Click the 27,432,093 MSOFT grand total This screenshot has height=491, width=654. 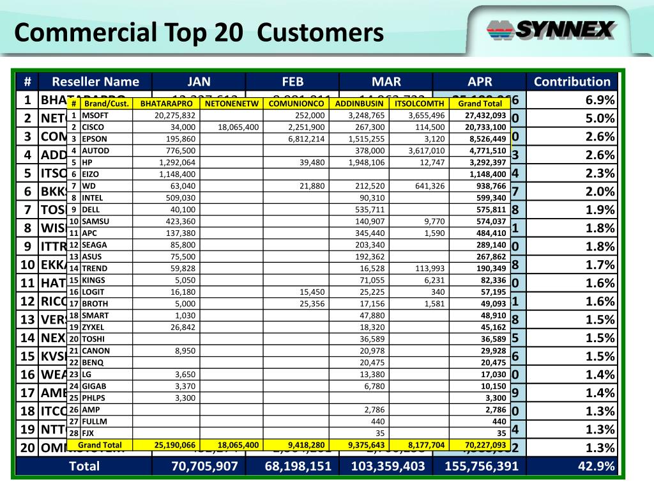tap(485, 116)
